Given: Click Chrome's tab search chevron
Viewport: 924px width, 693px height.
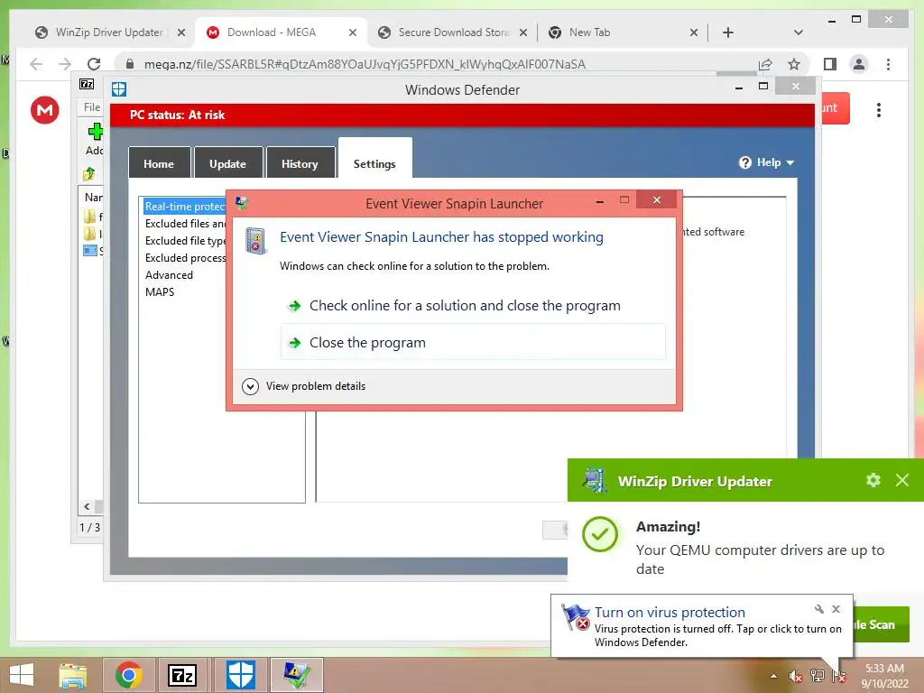Looking at the screenshot, I should [x=799, y=32].
